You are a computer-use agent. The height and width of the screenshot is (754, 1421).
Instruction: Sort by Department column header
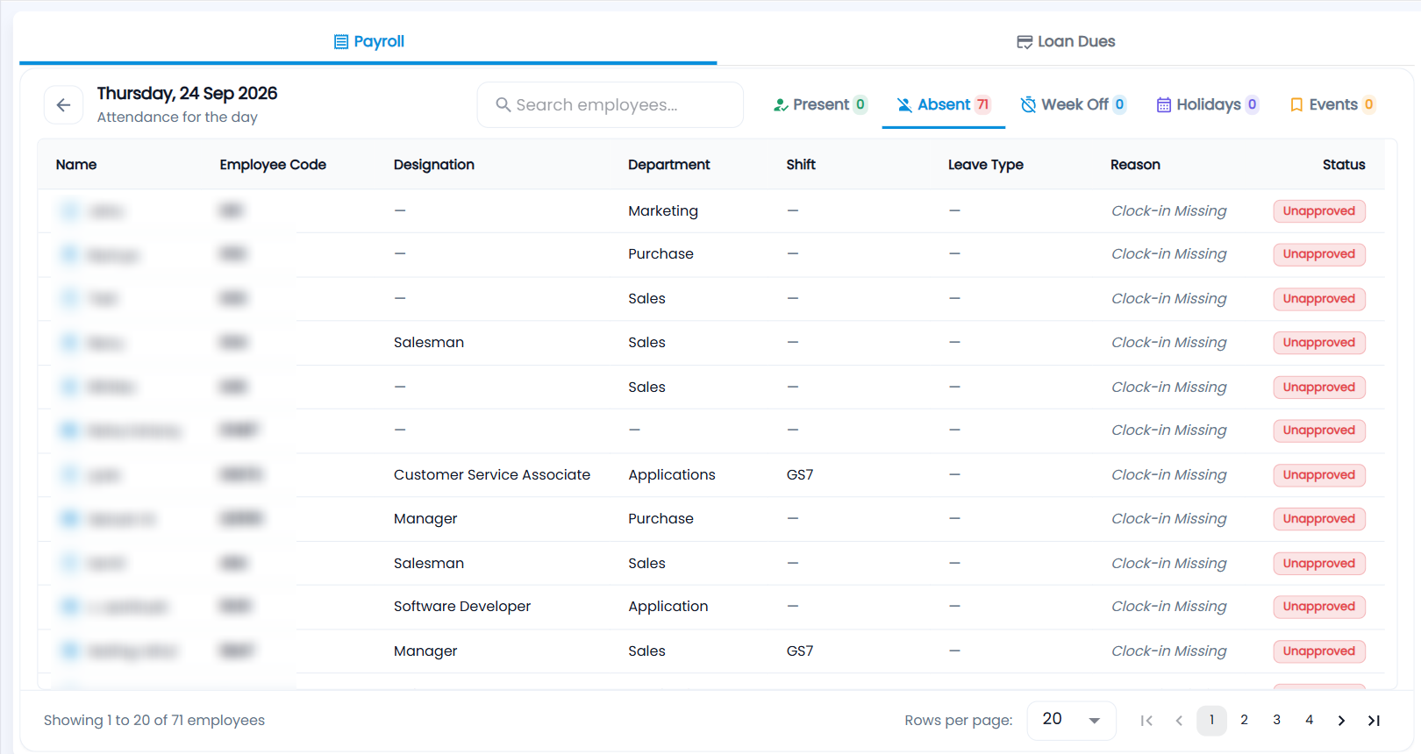tap(669, 165)
